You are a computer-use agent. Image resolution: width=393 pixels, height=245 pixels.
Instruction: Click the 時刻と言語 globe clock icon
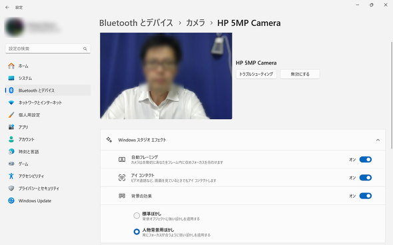click(x=11, y=152)
